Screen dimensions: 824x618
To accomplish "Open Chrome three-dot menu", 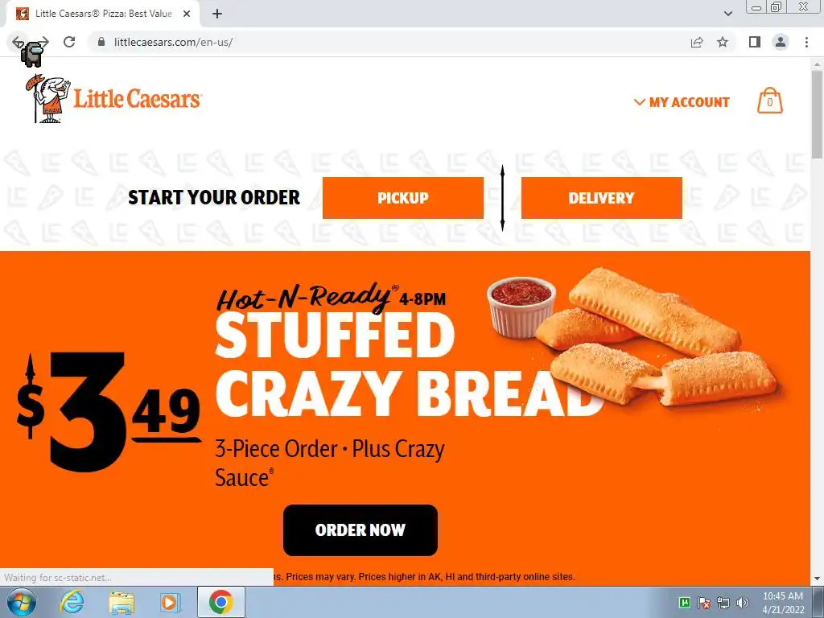I will (806, 42).
